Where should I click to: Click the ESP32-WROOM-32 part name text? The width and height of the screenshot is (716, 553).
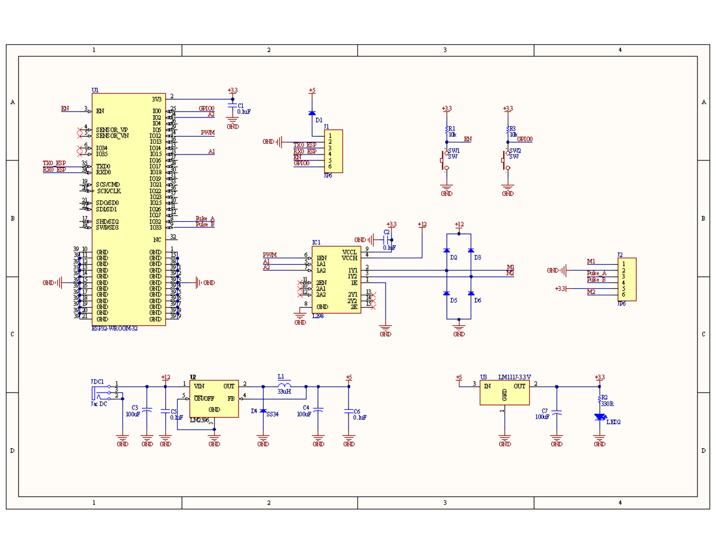coord(115,329)
